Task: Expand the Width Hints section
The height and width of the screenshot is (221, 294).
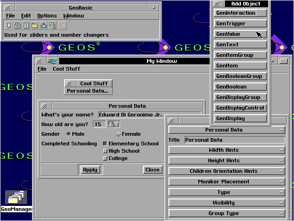Action: pos(227,150)
